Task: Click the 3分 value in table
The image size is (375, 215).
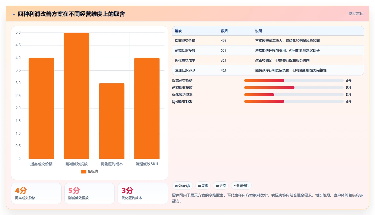Action: click(x=224, y=60)
